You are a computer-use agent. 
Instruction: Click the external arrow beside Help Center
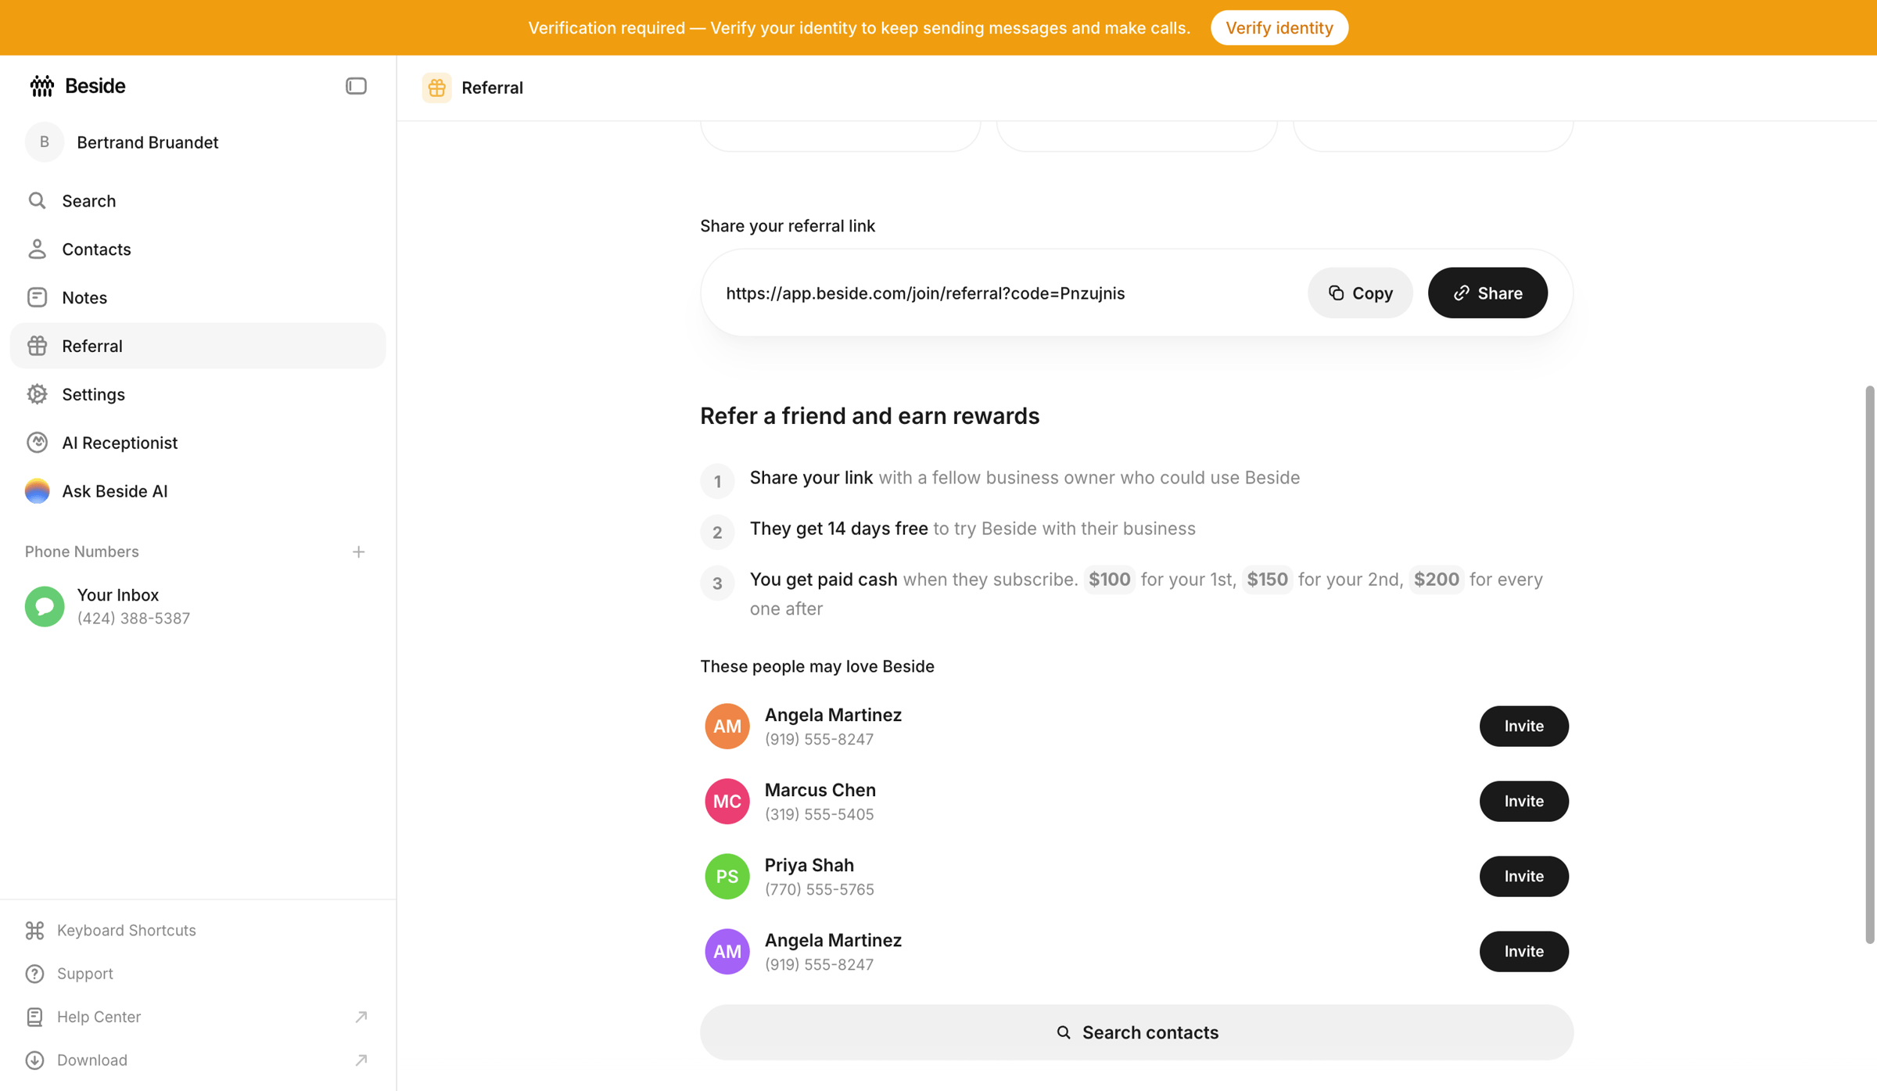[x=361, y=1017]
